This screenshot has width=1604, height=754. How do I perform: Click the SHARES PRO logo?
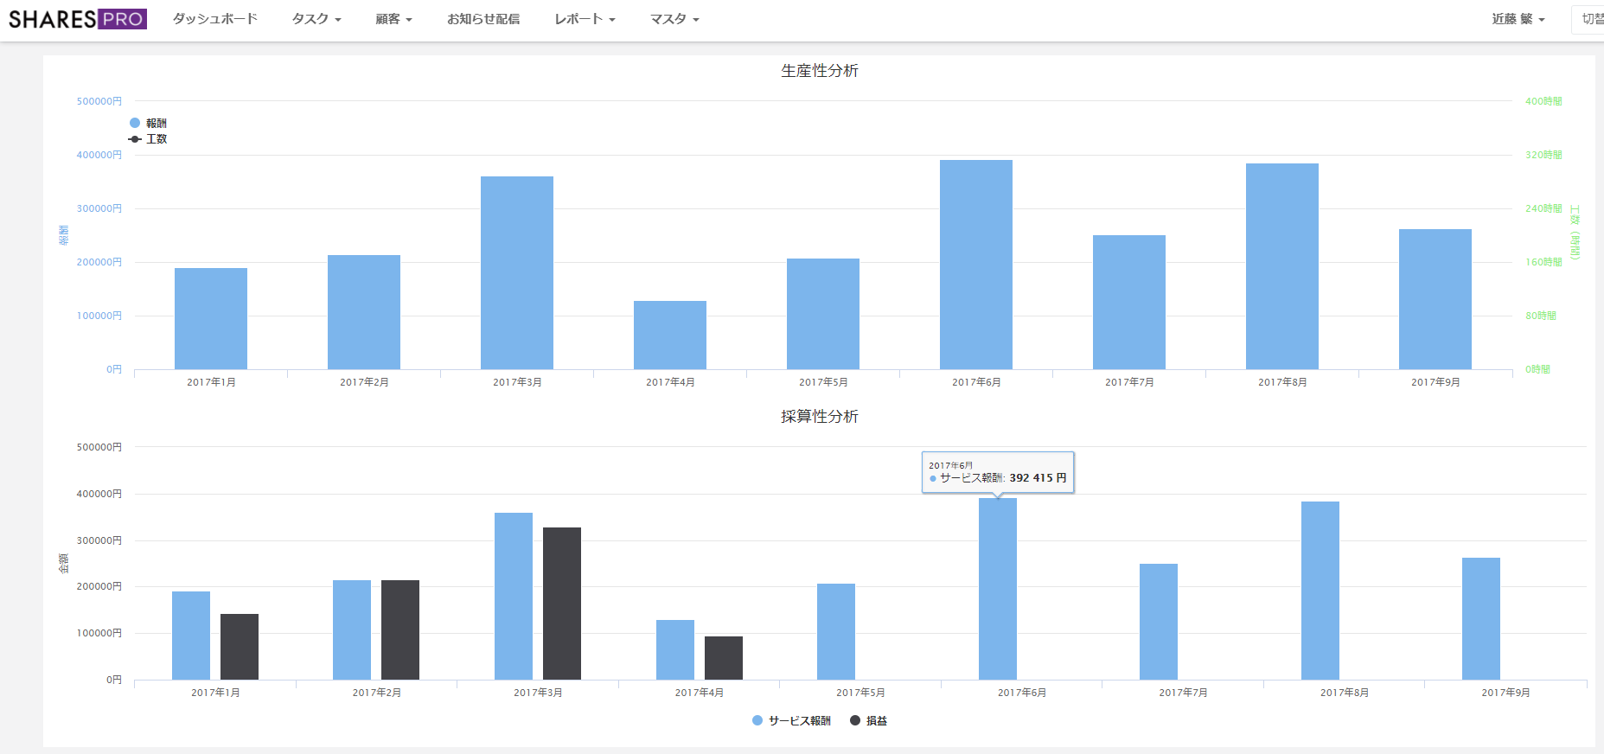click(x=77, y=19)
